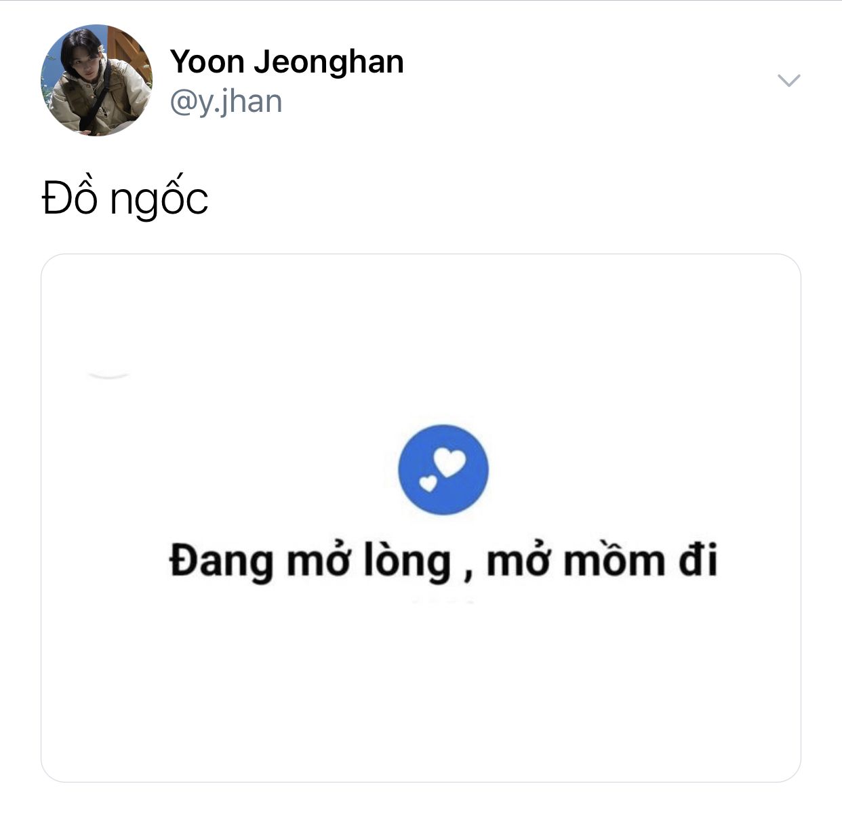This screenshot has height=813, width=842.
Task: Click the blue circle hearts icon
Action: pos(443,470)
